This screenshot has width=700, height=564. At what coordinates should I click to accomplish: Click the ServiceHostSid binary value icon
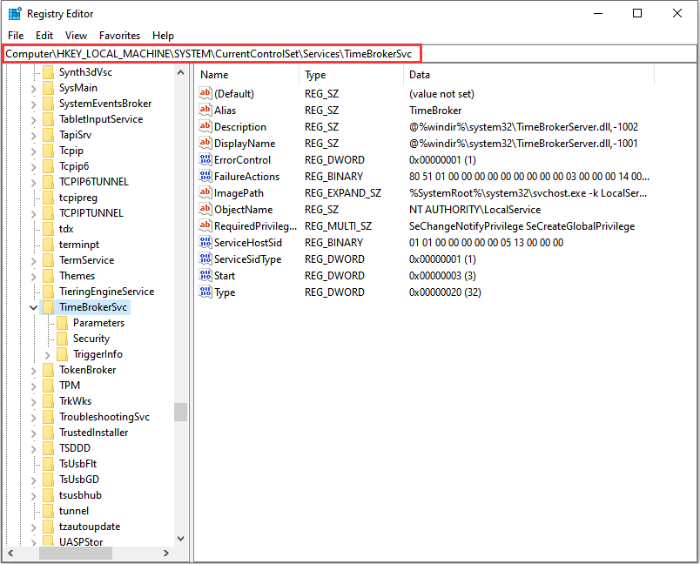tap(205, 242)
